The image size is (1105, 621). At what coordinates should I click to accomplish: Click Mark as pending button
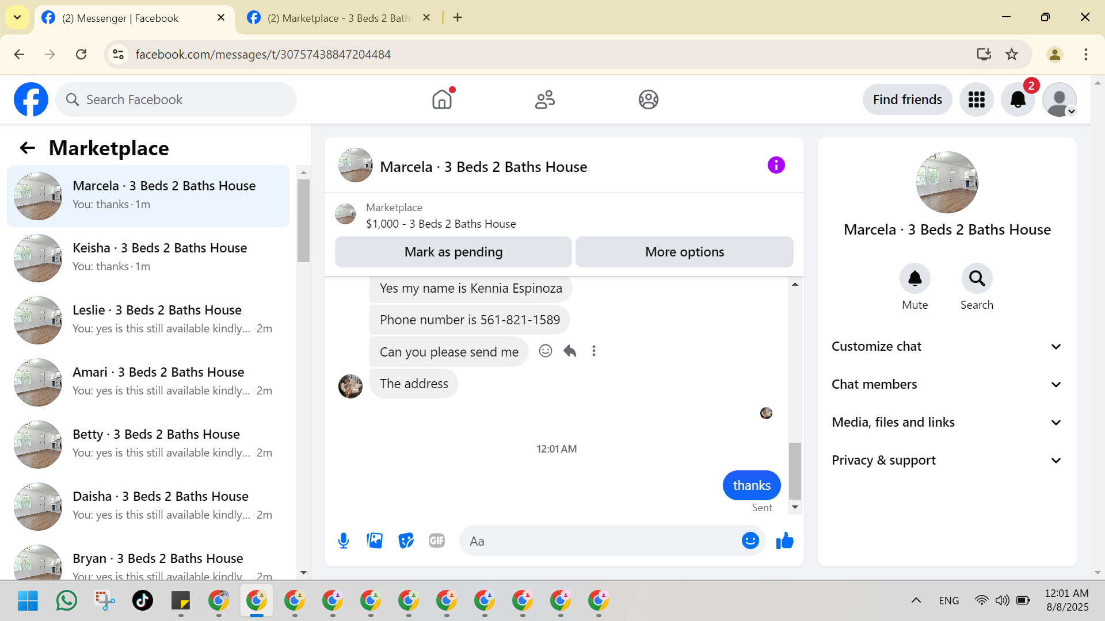[453, 252]
